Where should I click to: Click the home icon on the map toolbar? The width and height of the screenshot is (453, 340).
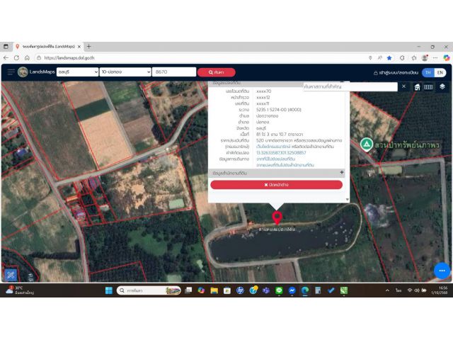click(x=417, y=86)
